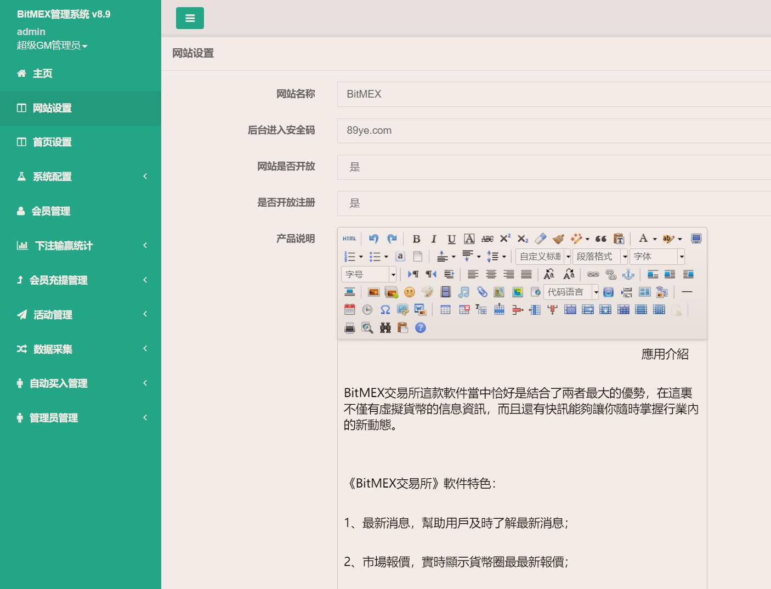Open 首页设置 in the sidebar
771x589 pixels.
pyautogui.click(x=81, y=142)
